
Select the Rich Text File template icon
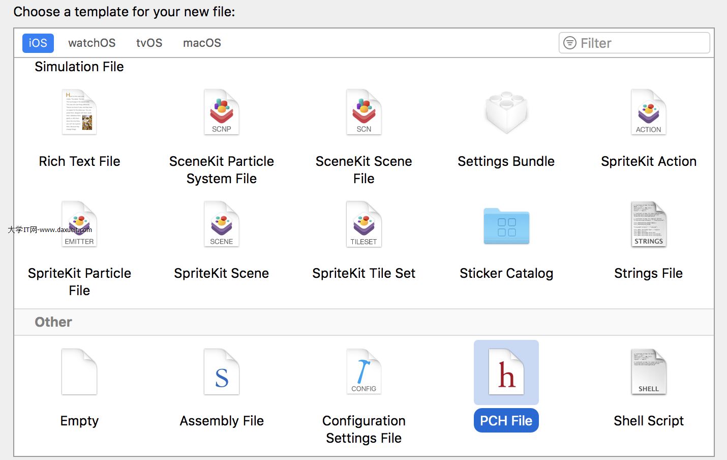click(79, 112)
